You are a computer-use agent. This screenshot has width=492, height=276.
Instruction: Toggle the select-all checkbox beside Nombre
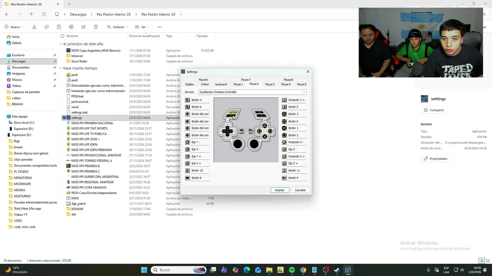click(62, 36)
